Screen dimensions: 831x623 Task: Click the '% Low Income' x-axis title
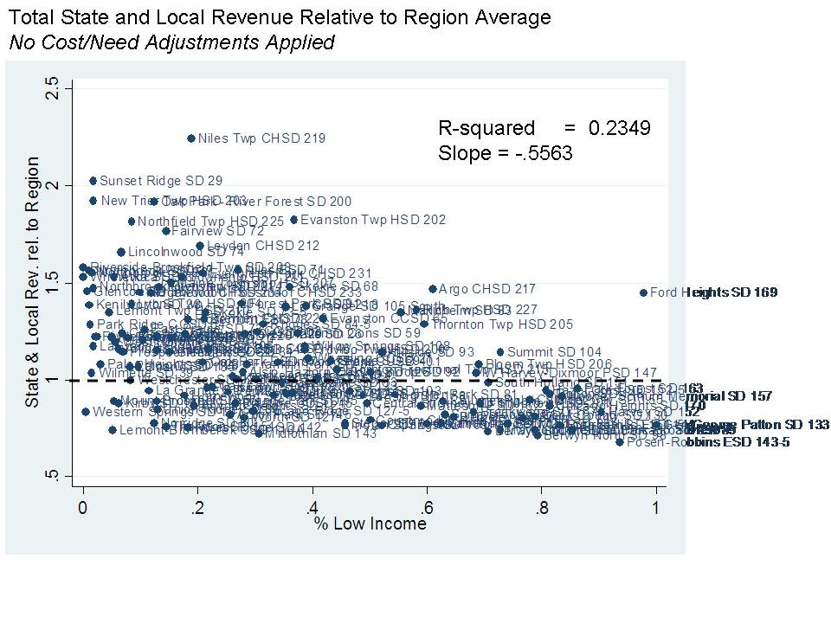tap(370, 524)
